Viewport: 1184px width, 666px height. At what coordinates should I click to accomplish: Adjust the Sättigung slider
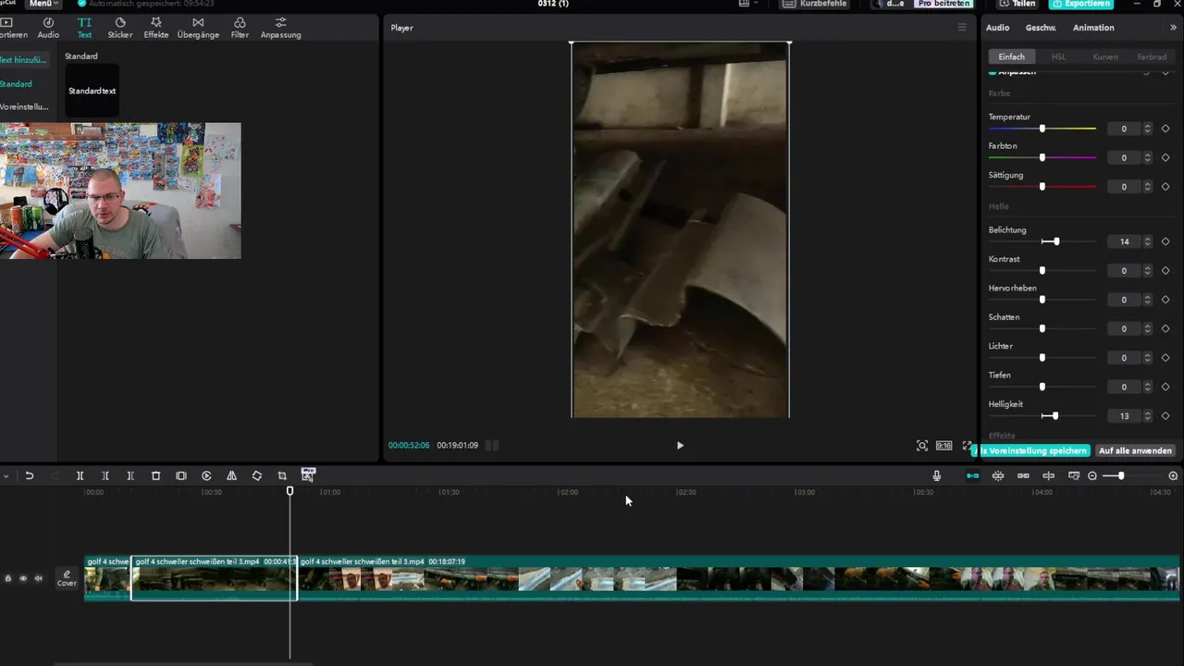(x=1042, y=187)
